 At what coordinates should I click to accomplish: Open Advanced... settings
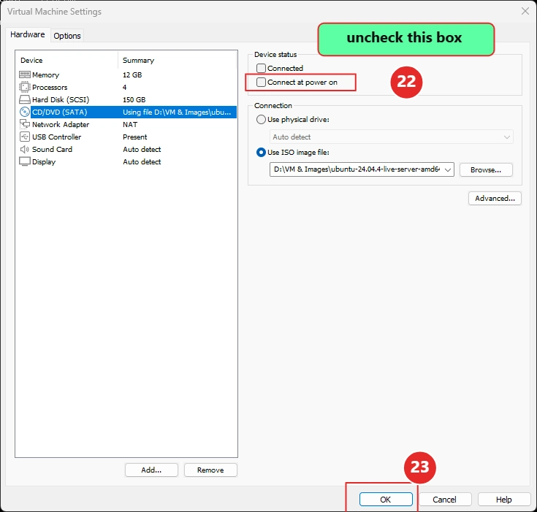tap(495, 198)
